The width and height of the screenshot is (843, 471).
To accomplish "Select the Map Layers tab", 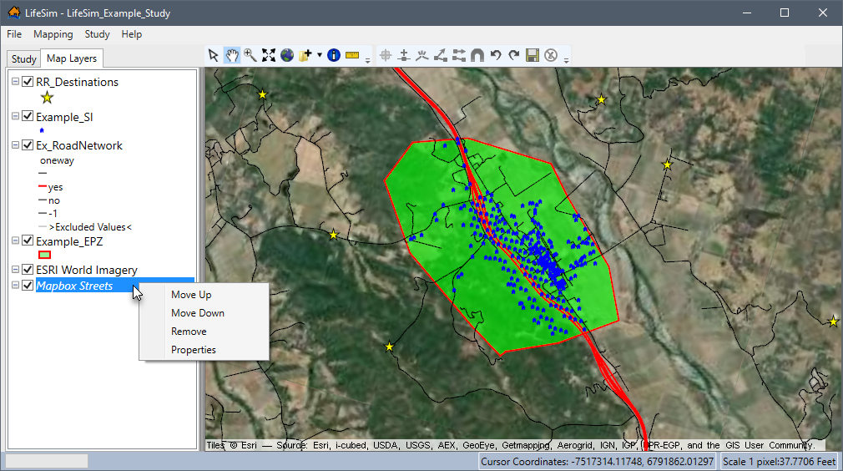I will [72, 58].
